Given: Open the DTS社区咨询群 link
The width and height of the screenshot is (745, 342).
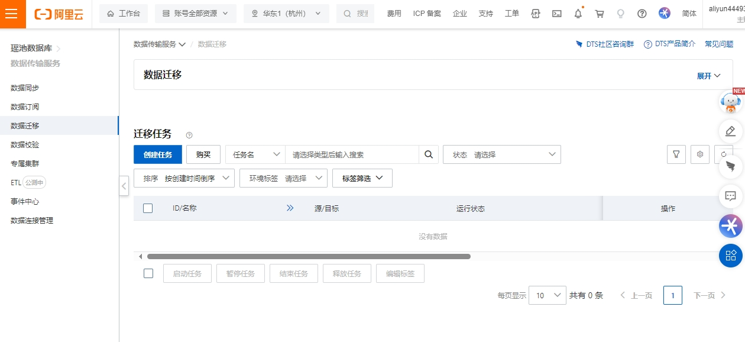Looking at the screenshot, I should (x=605, y=44).
